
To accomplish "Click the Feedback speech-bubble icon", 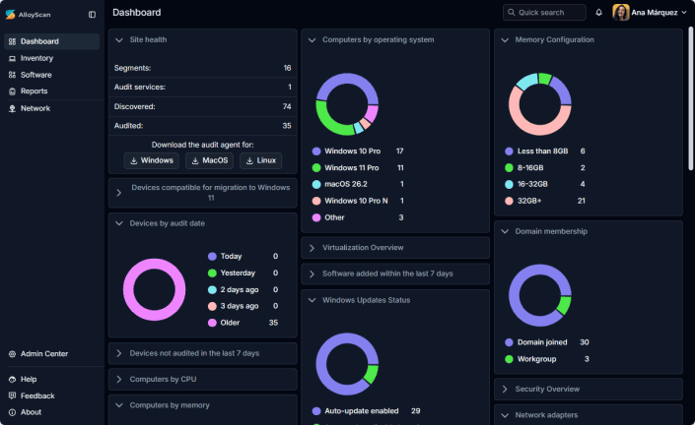I will pyautogui.click(x=13, y=395).
